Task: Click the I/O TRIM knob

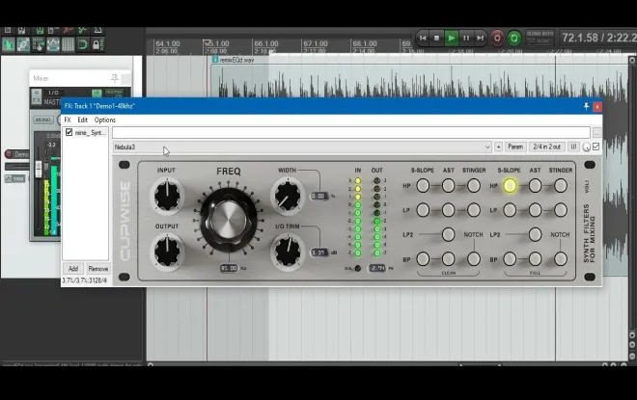Action: (288, 252)
